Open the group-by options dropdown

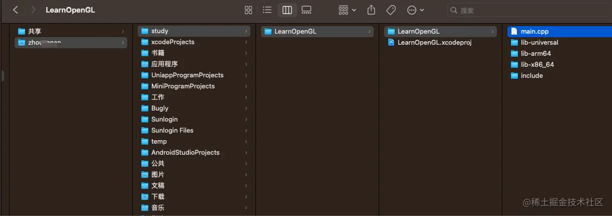point(347,10)
